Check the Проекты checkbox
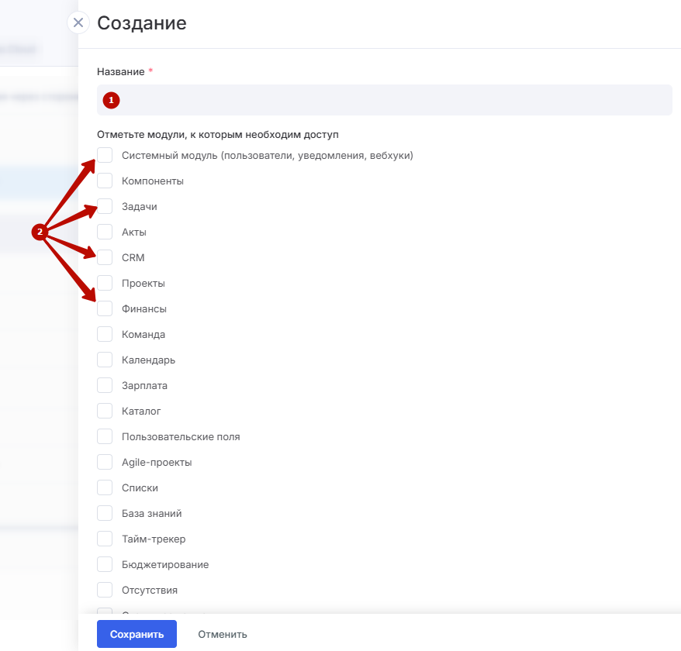Image resolution: width=681 pixels, height=651 pixels. point(105,283)
